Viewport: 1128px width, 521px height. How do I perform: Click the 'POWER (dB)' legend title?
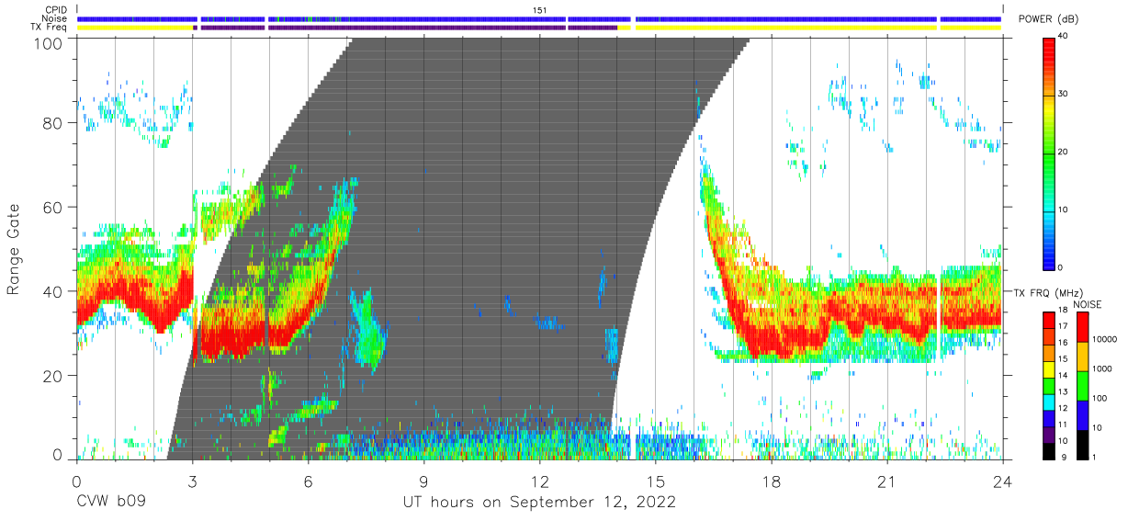1048,19
